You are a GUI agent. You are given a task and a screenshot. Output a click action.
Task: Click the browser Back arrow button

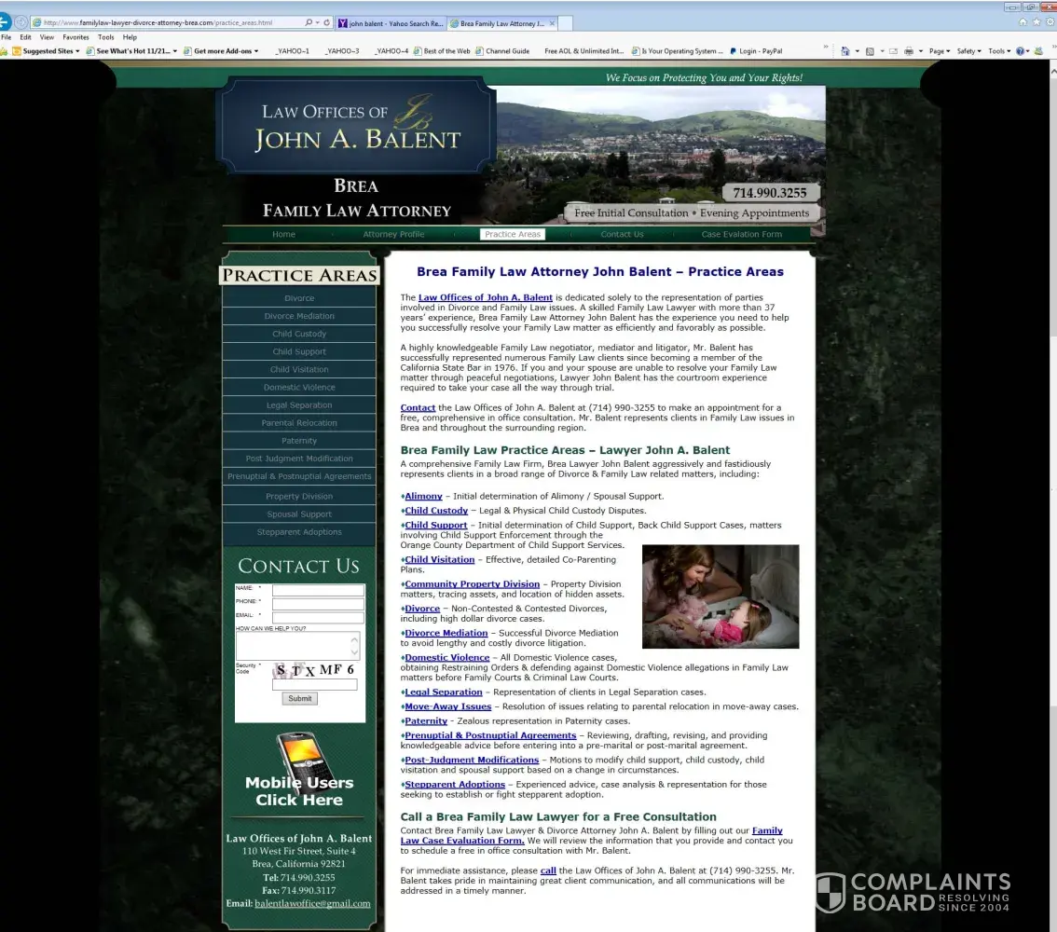coord(4,22)
